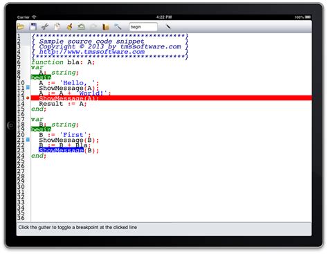Click 'B := B + Bla;' on line 22
The width and height of the screenshot is (328, 254).
click(65, 145)
